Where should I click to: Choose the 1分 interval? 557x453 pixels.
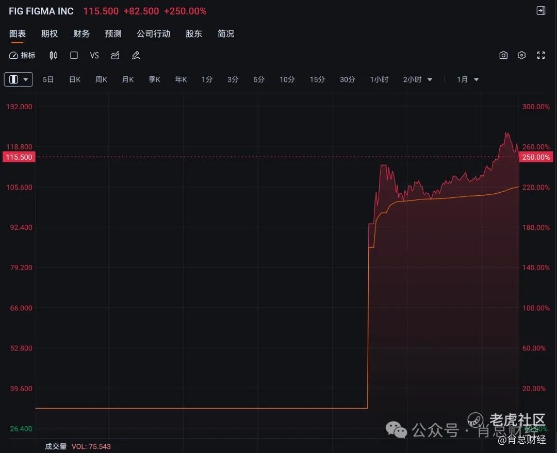(x=207, y=79)
